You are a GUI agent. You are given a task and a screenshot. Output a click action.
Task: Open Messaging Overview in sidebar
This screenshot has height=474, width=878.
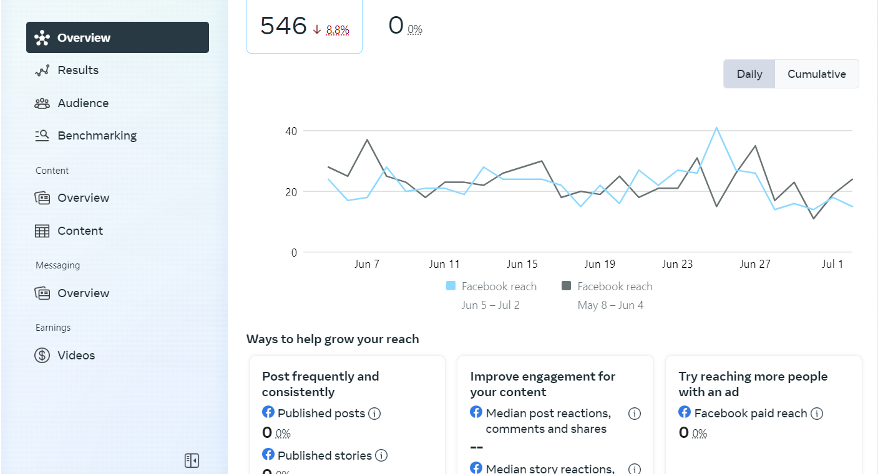83,293
